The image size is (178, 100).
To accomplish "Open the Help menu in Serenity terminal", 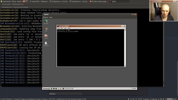I will [69, 28].
